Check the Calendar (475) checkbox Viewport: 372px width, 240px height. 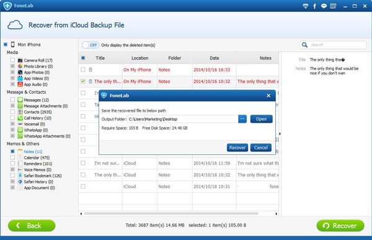(x=12, y=158)
